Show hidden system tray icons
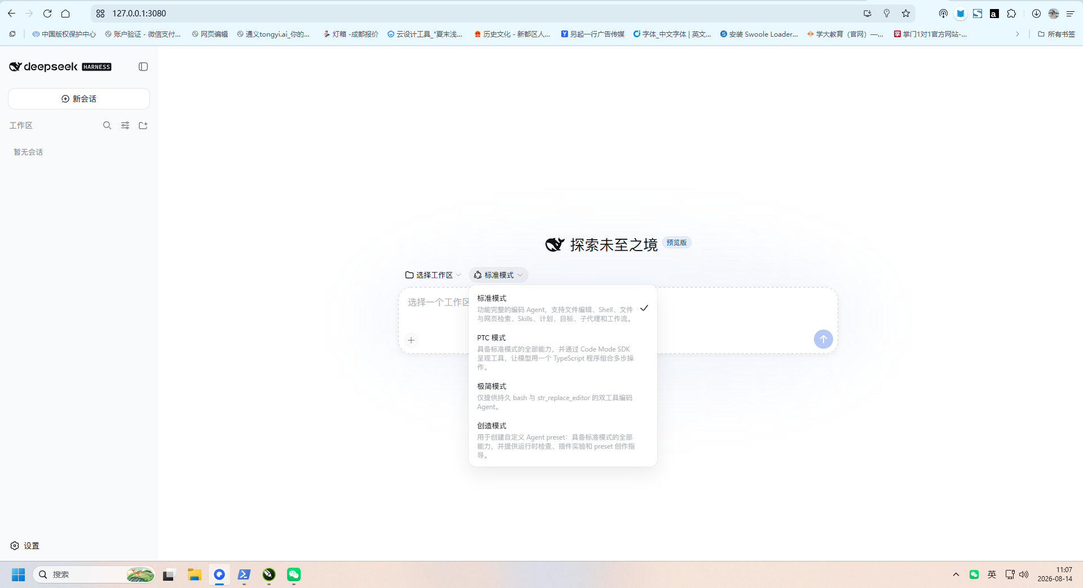 coord(956,574)
